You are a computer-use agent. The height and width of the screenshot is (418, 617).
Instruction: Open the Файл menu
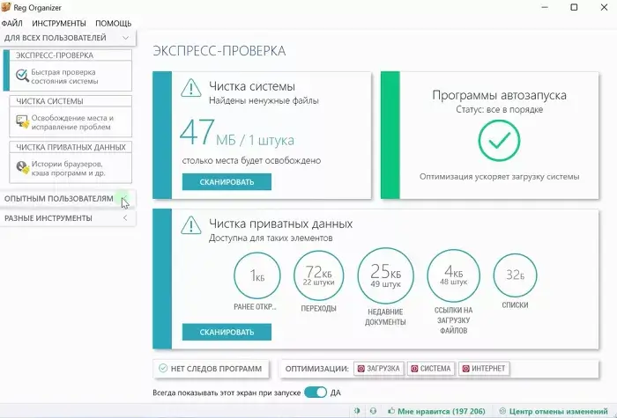pos(13,22)
